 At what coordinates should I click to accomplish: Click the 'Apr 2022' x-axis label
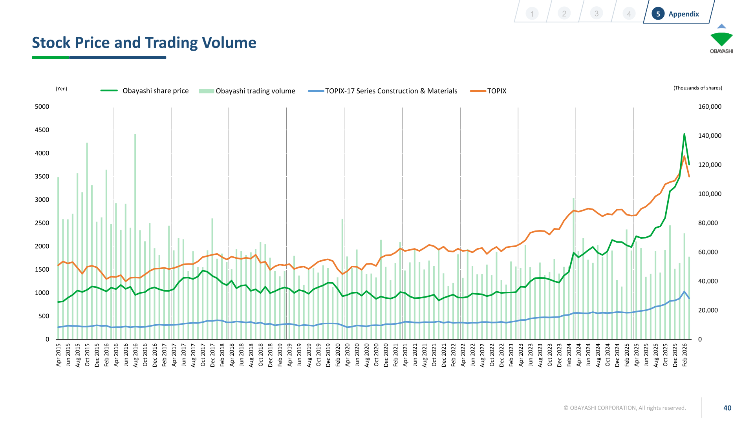pyautogui.click(x=463, y=355)
